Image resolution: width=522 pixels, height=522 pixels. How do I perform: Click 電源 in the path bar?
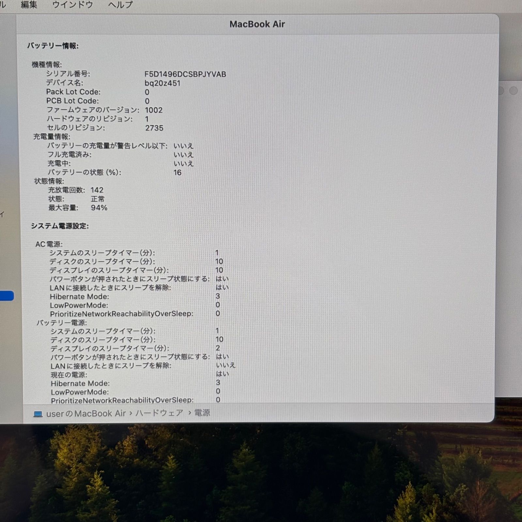click(202, 413)
